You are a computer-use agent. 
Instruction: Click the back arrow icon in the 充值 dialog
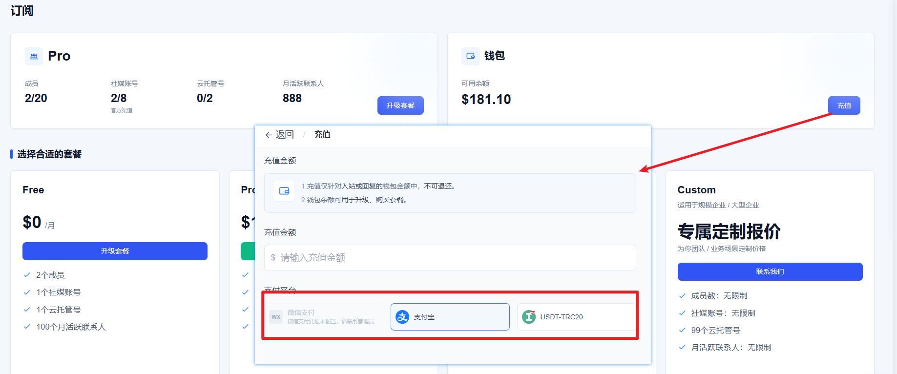(269, 135)
